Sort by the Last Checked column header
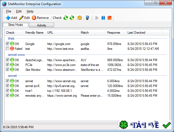Image resolution: width=174 pixels, height=132 pixels. click(x=144, y=33)
